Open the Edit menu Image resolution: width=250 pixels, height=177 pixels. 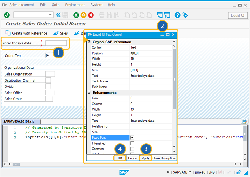click(x=43, y=5)
